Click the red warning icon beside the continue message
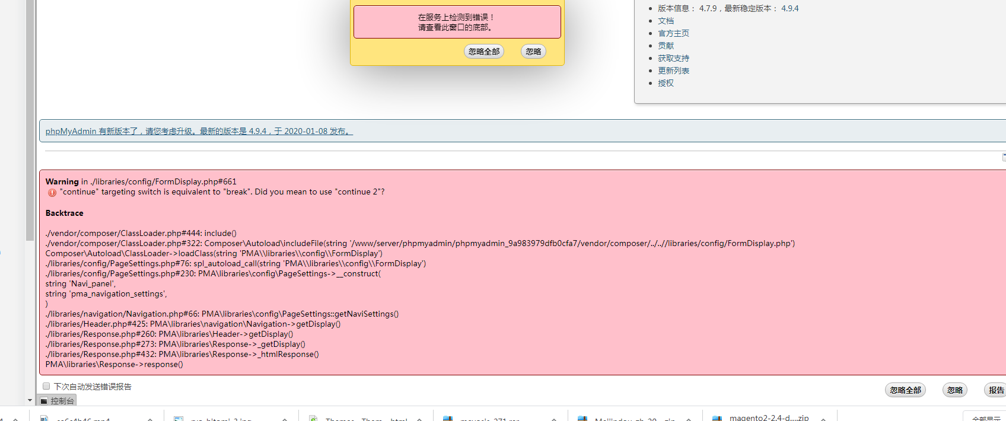Viewport: 1006px width, 421px height. (x=52, y=193)
